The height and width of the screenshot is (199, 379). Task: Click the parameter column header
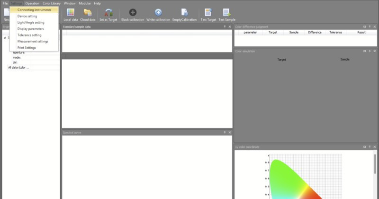pos(250,32)
